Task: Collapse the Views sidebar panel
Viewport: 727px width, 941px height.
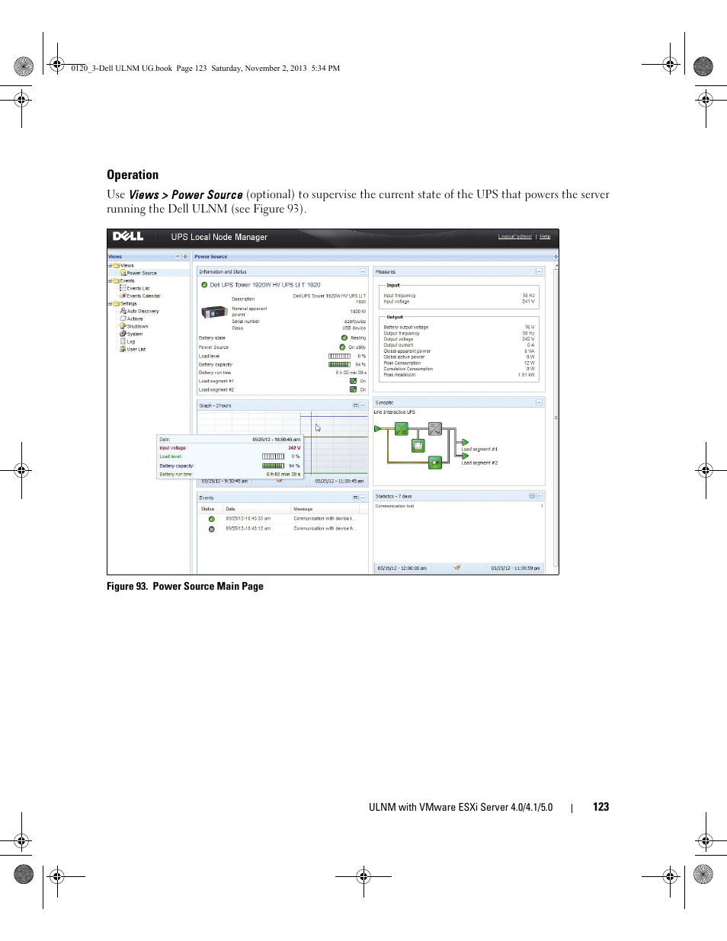Action: click(178, 257)
